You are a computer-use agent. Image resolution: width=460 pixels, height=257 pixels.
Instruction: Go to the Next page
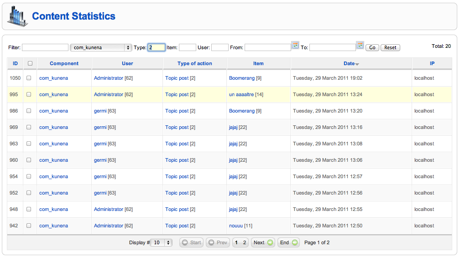pyautogui.click(x=263, y=242)
